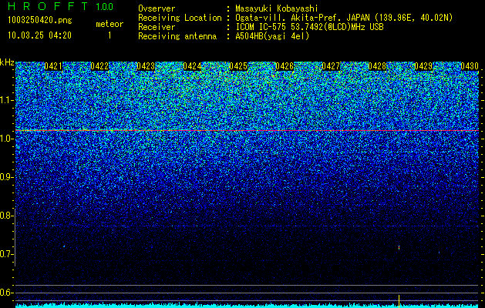Click the 0.8 kHz axis label
This screenshot has width=485, height=308.
7,216
